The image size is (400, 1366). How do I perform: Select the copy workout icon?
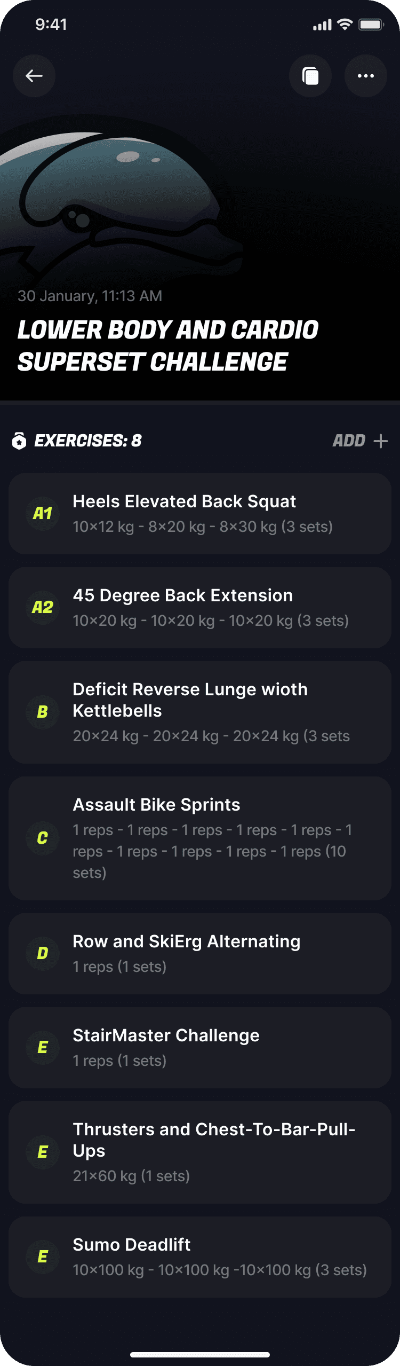310,75
